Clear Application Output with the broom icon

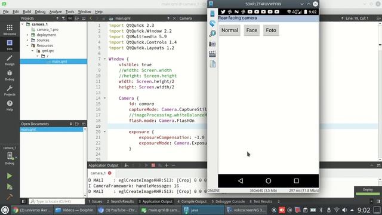click(x=127, y=165)
